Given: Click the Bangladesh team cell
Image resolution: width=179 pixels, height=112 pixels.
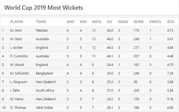Looking at the screenshot, I should 44,73.
